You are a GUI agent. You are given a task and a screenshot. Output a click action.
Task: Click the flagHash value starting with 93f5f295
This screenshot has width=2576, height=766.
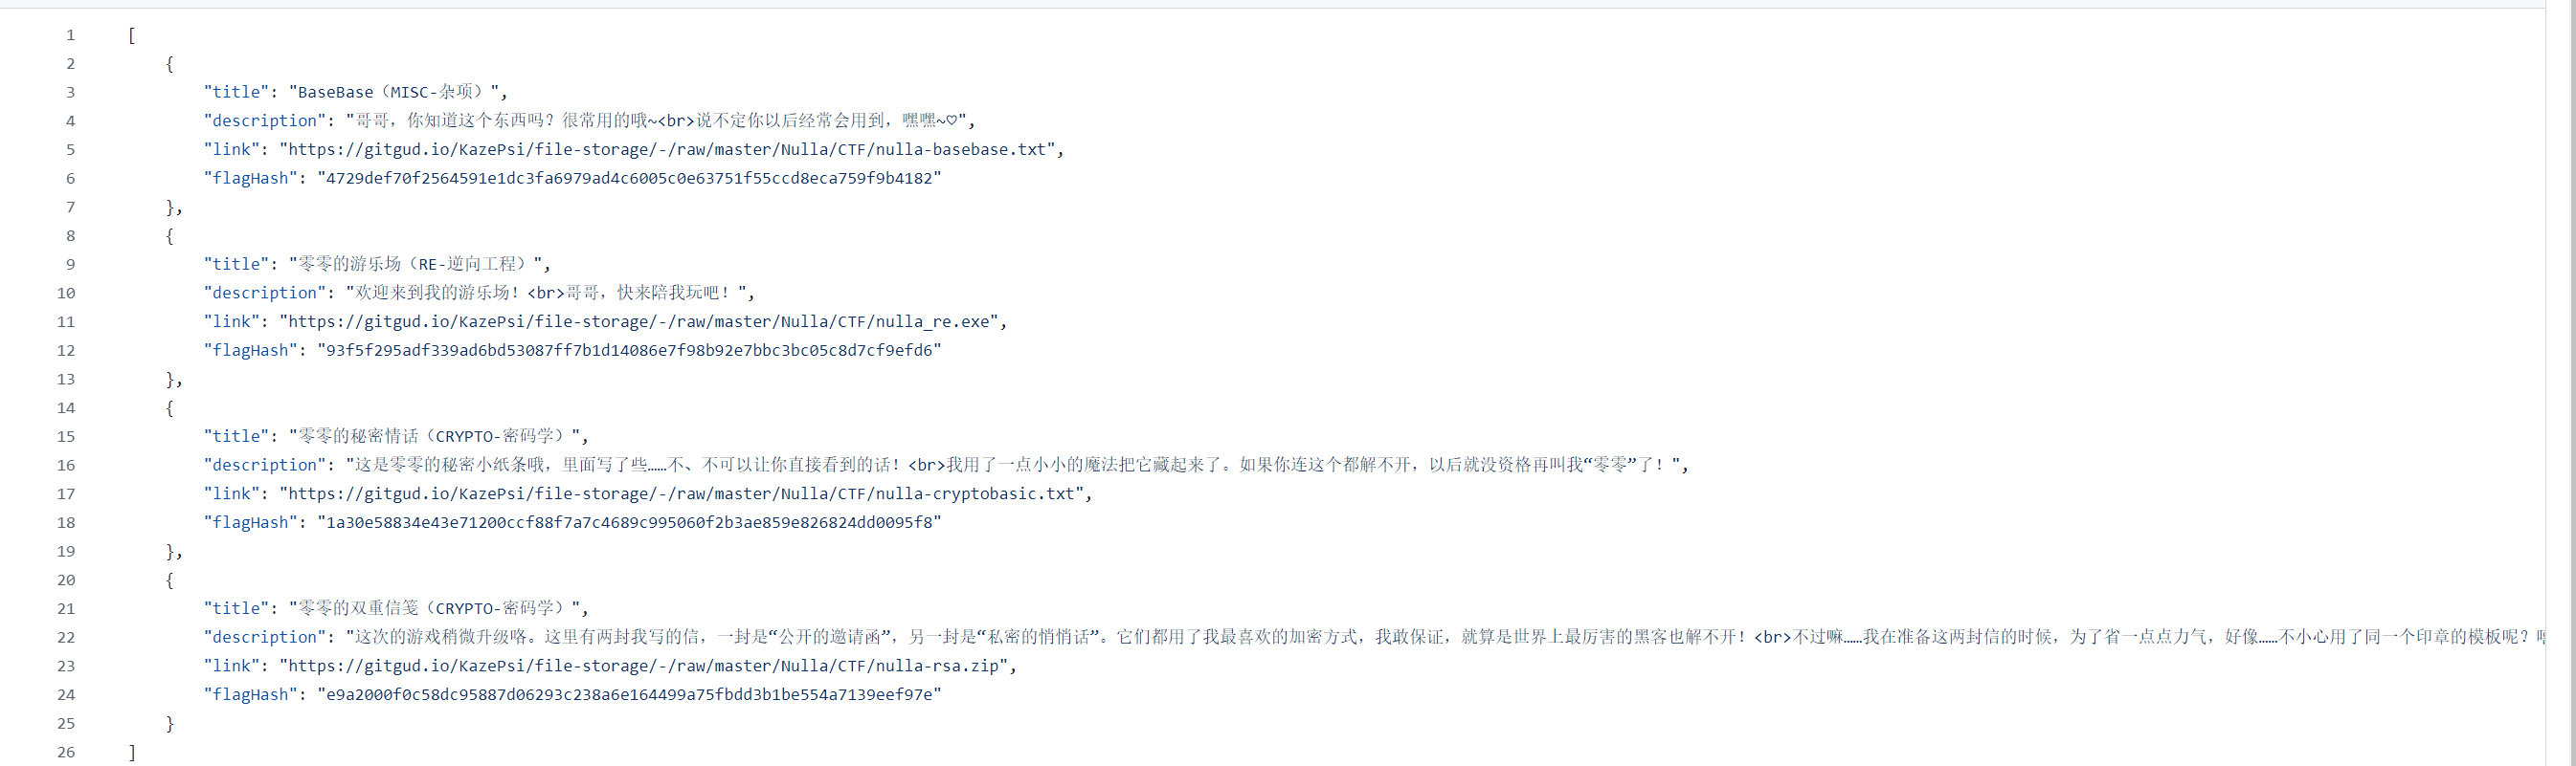[629, 351]
